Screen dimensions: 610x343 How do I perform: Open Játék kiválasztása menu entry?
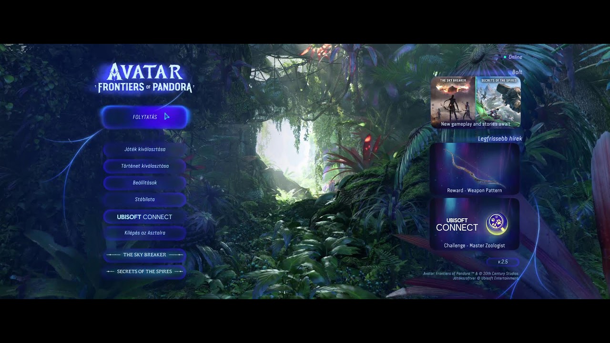145,150
